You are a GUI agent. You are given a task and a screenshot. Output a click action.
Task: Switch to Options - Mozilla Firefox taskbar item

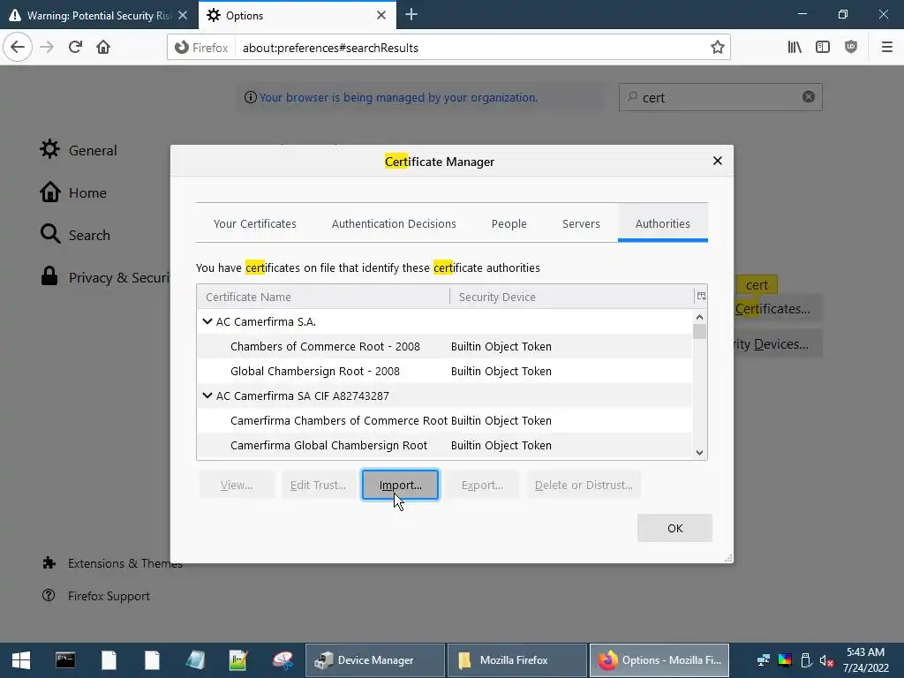coord(659,660)
